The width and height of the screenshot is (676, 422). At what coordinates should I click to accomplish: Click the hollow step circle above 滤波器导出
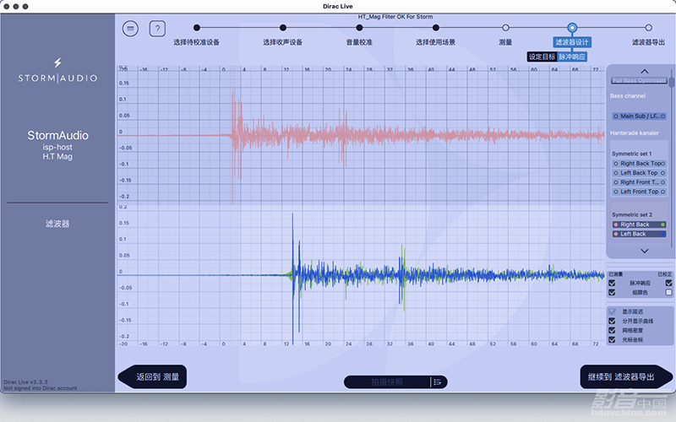coord(648,28)
